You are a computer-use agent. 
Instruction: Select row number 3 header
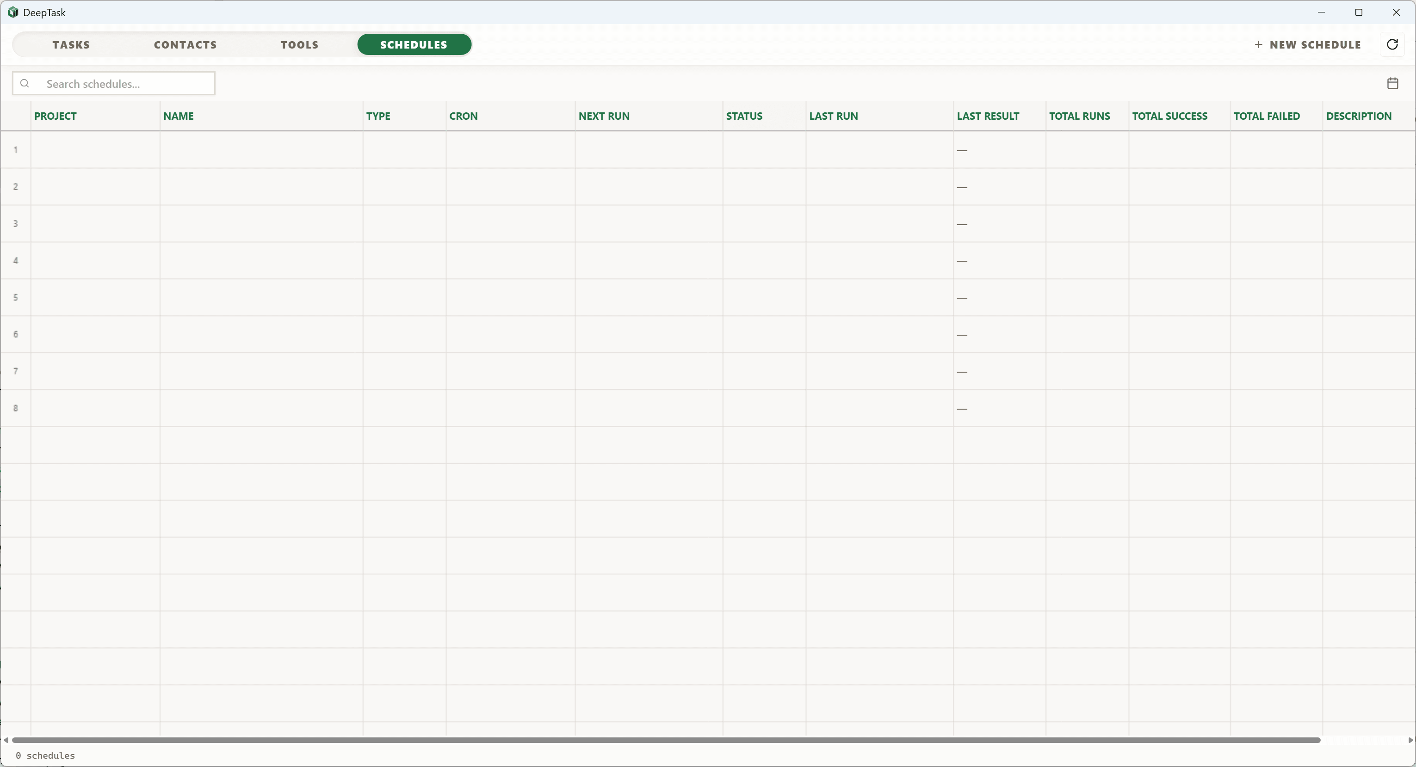click(15, 224)
